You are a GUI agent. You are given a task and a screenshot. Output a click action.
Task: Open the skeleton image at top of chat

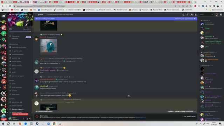[x=49, y=25]
